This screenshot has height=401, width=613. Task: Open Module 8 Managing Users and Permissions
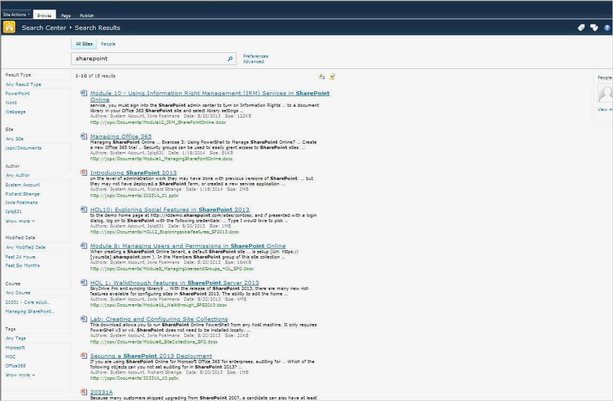click(x=187, y=246)
